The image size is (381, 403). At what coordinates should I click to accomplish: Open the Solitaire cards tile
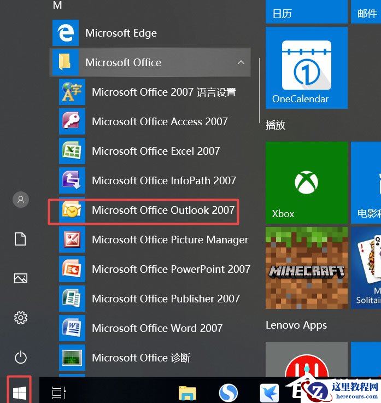366,268
